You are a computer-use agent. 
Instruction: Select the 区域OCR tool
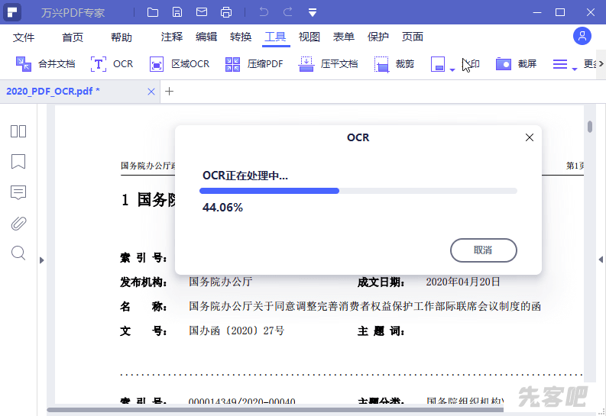pos(157,64)
